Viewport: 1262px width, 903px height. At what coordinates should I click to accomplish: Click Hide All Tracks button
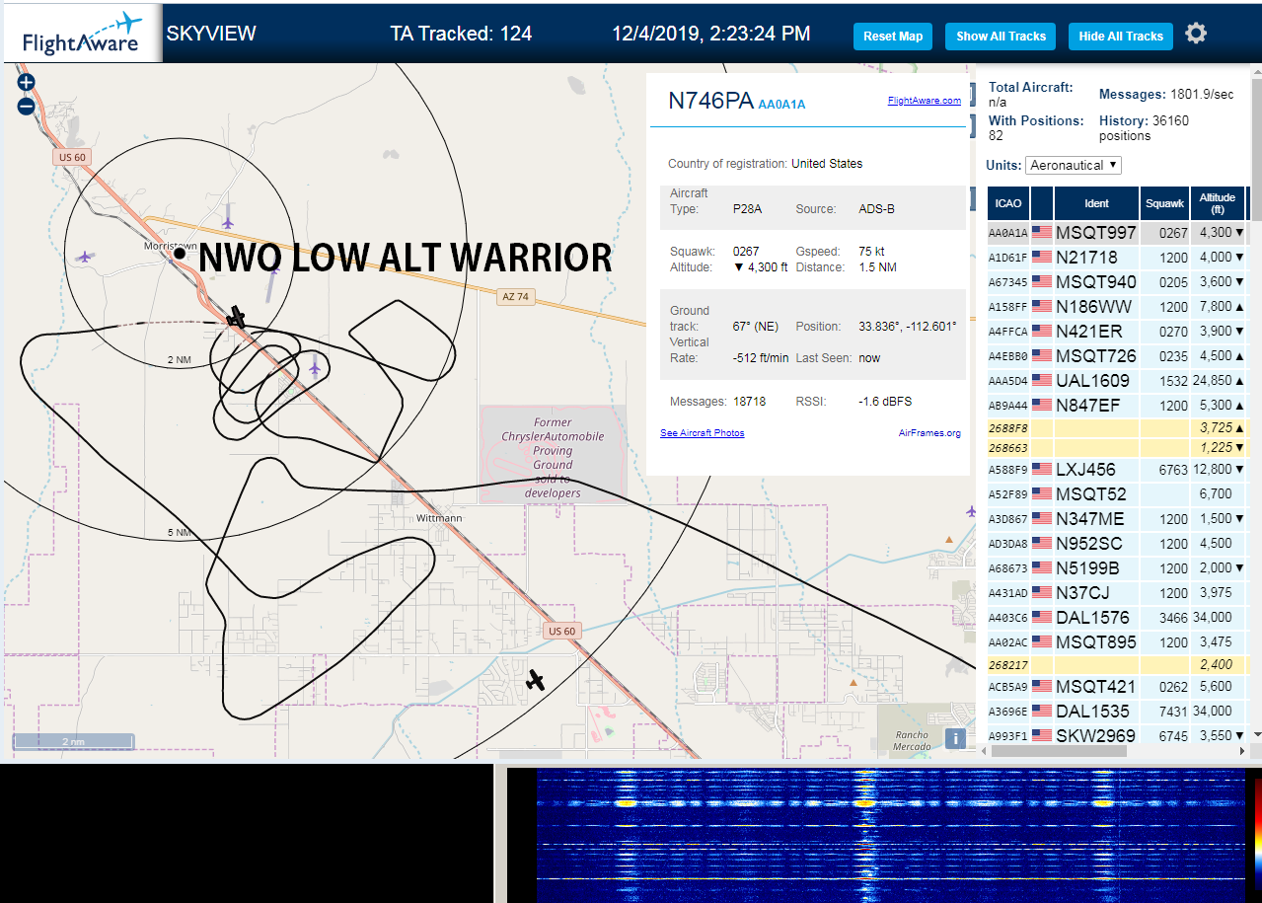[1121, 37]
